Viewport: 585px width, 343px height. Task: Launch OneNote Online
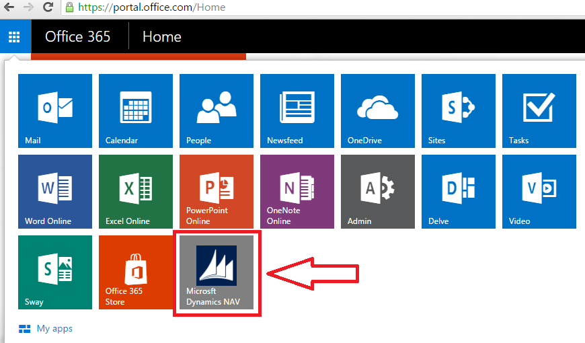pos(297,192)
